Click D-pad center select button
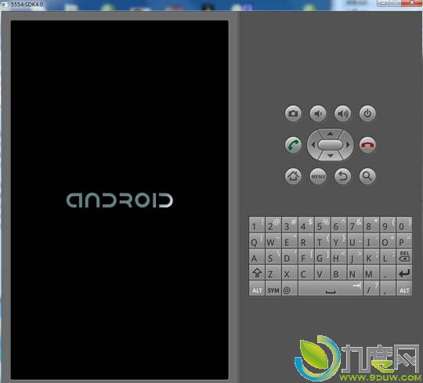 click(331, 145)
